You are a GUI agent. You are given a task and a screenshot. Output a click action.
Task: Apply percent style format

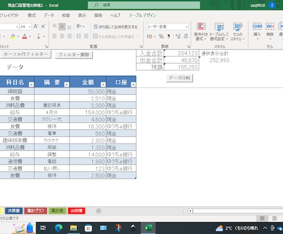[x=161, y=36]
